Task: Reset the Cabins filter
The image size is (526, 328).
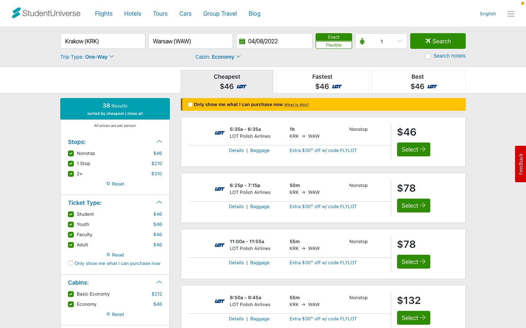Action: coord(115,315)
